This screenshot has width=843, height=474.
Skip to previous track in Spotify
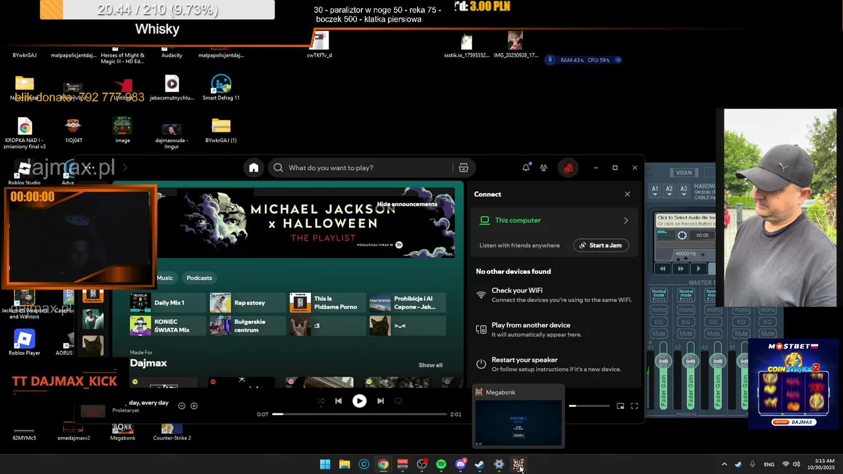(339, 401)
